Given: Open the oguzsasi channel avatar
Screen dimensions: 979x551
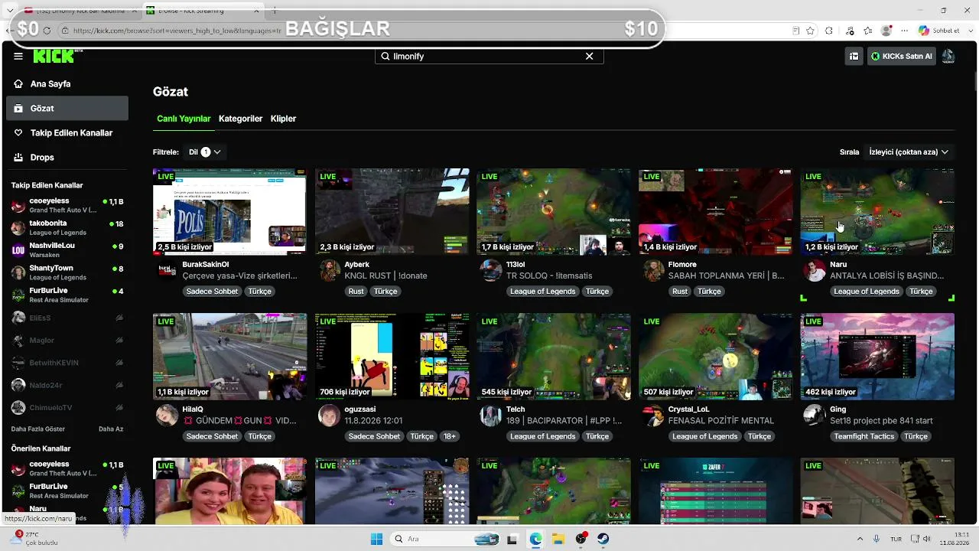Looking at the screenshot, I should pos(330,416).
